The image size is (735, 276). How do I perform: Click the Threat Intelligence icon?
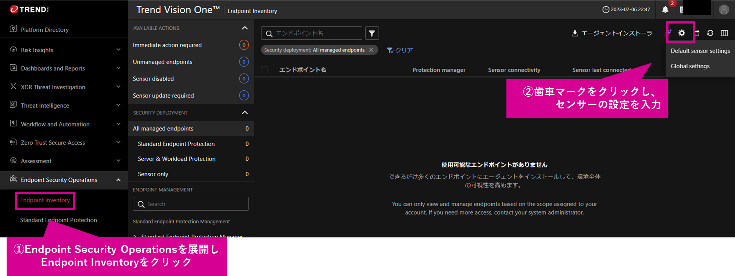pyautogui.click(x=13, y=105)
